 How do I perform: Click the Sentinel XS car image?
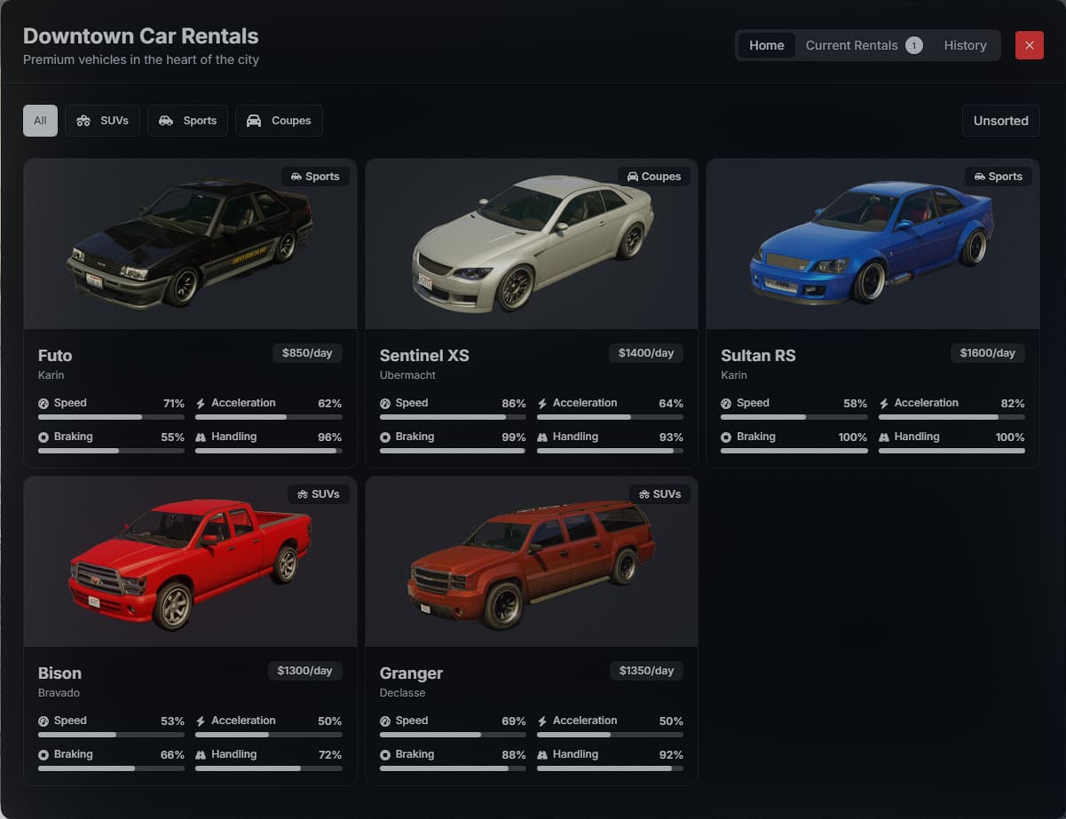[x=532, y=243]
